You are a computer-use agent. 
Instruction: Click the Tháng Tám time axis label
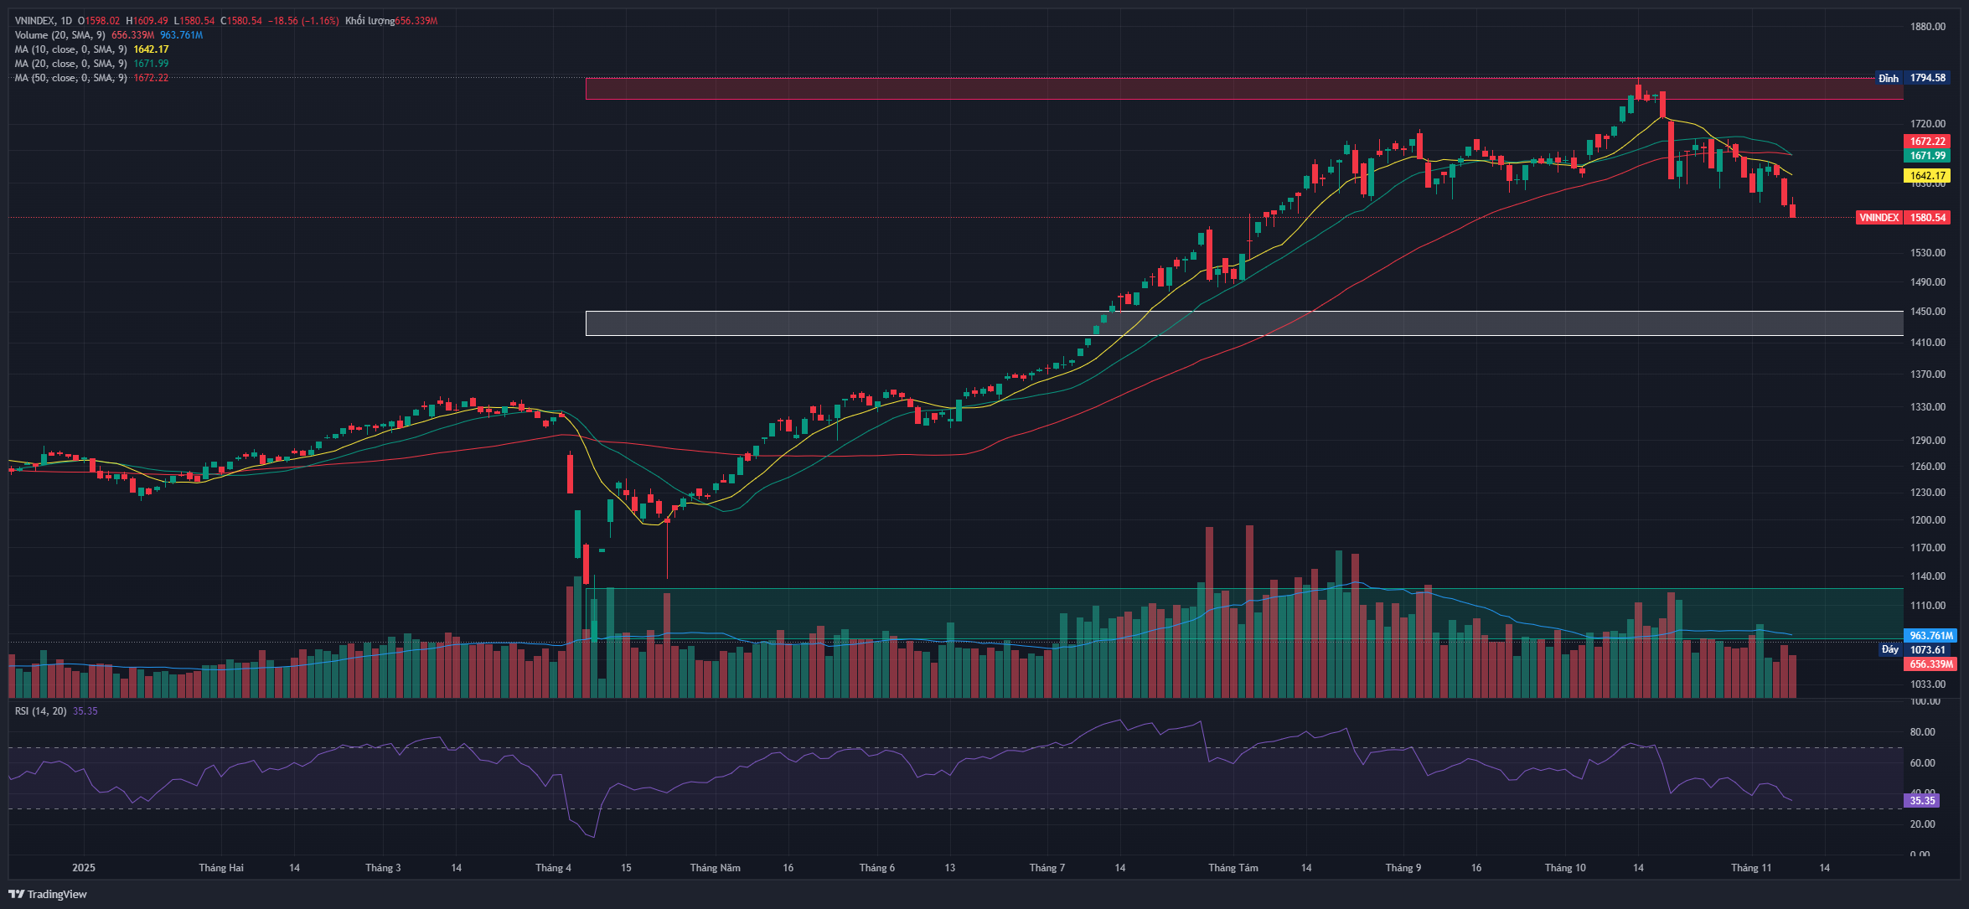1233,868
